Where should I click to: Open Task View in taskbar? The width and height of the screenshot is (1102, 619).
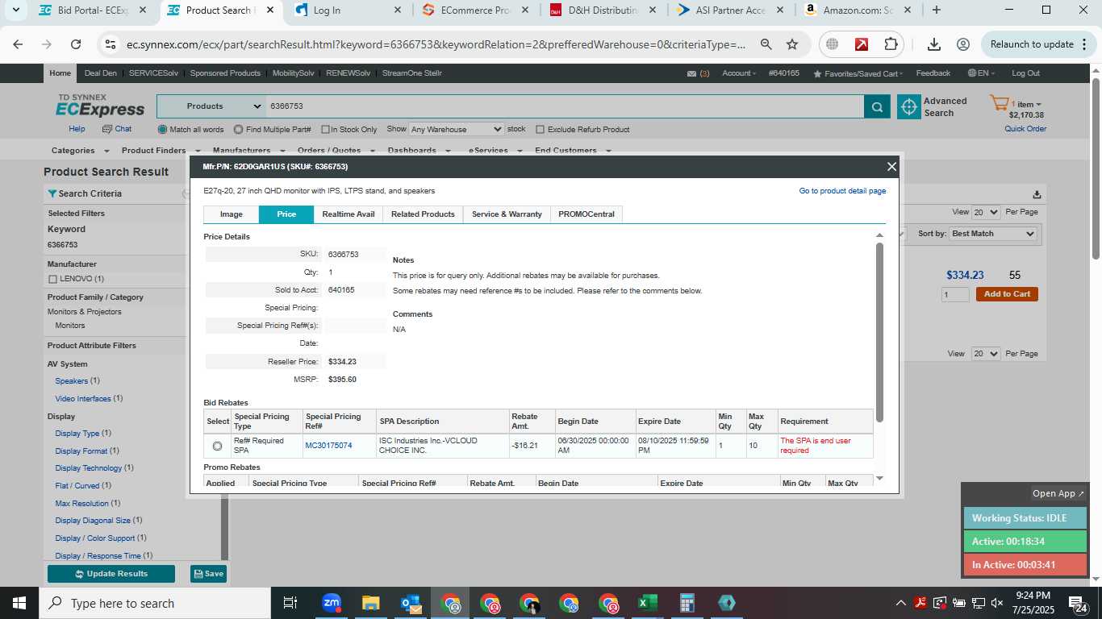point(290,603)
